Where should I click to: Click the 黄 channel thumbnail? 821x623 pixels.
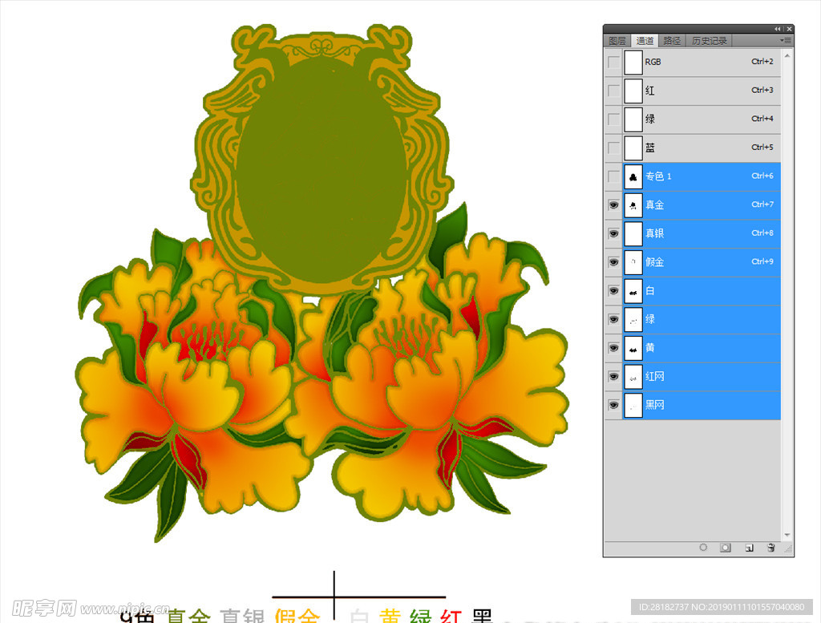pyautogui.click(x=633, y=348)
